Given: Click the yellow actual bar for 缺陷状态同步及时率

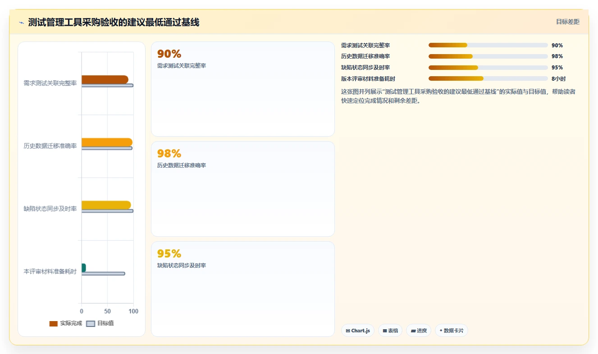Looking at the screenshot, I should click(106, 205).
